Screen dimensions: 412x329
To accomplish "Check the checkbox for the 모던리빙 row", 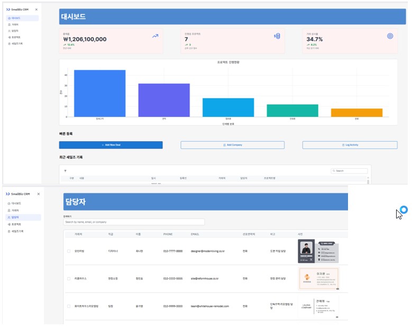I will [69, 251].
